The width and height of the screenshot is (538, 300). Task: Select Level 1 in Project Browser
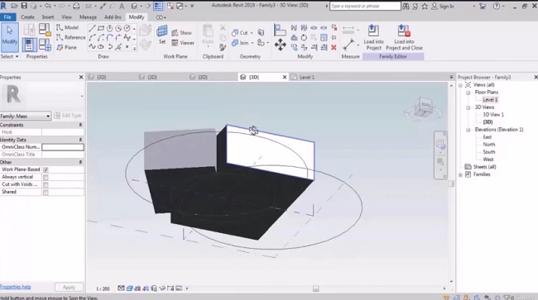[x=490, y=100]
